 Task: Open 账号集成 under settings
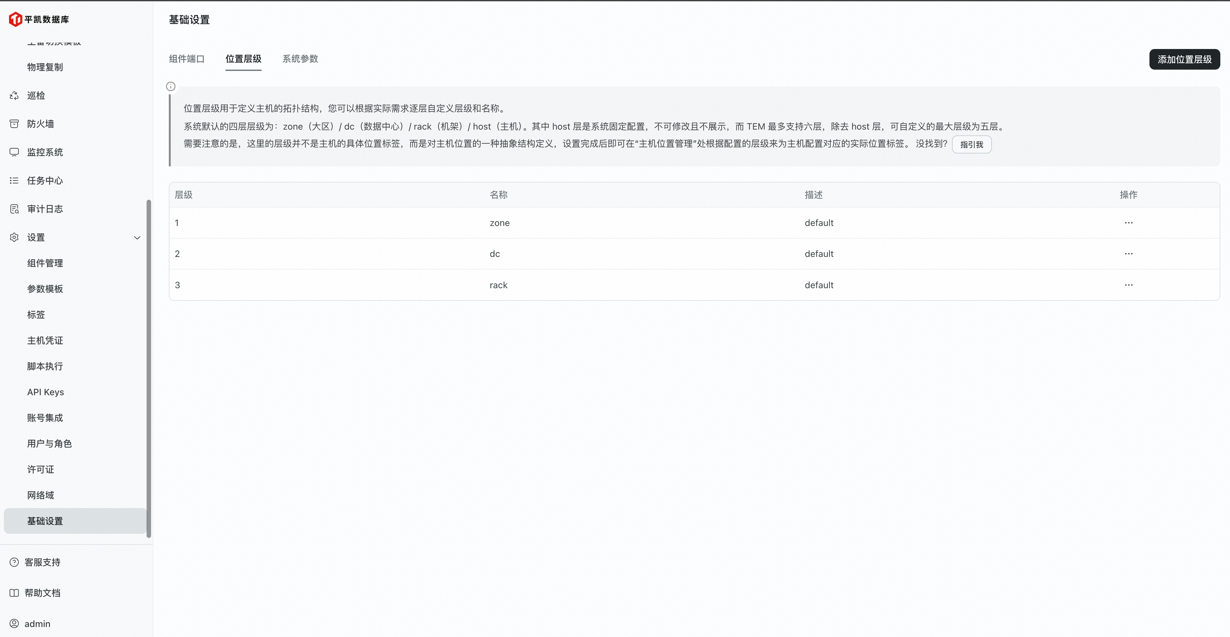click(x=45, y=418)
